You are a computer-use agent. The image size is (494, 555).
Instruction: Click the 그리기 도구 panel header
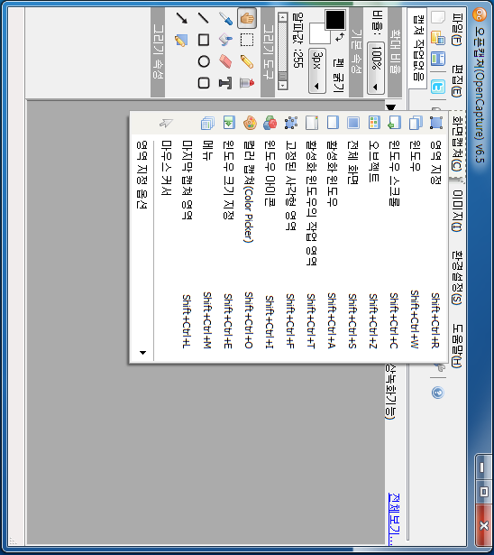[268, 52]
